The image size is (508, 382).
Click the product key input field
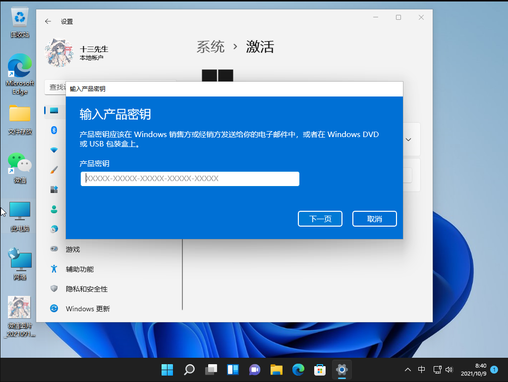point(190,179)
